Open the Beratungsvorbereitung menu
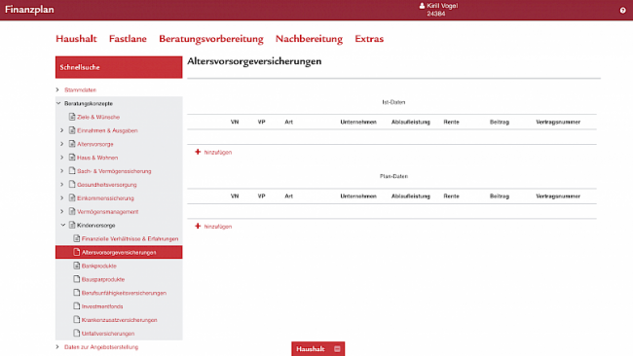Screen dimensions: 633x356 click(211, 39)
